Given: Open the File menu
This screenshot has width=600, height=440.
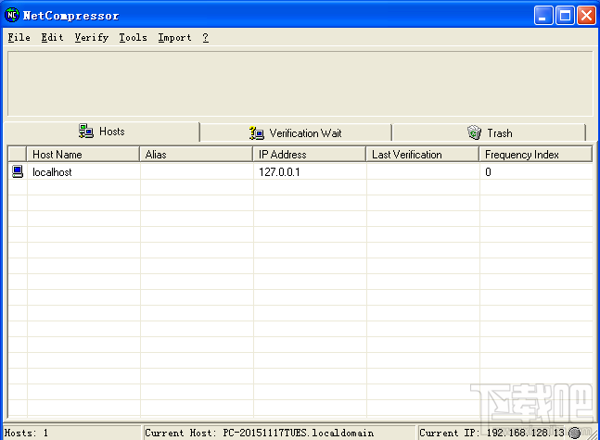Looking at the screenshot, I should pyautogui.click(x=19, y=37).
